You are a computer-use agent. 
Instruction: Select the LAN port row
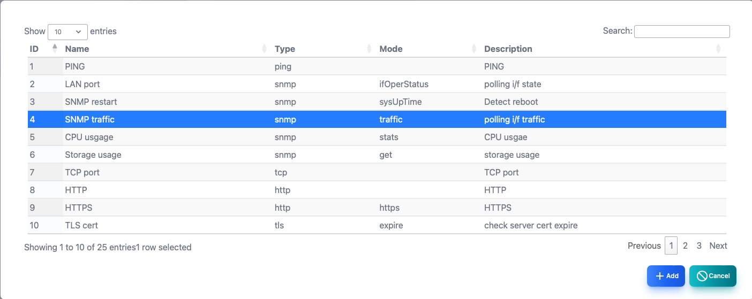[x=377, y=84]
